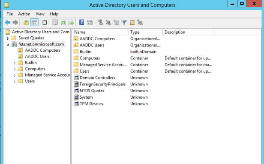Maximize the Active Directory window
This screenshot has width=264, height=164.
[x=242, y=3]
